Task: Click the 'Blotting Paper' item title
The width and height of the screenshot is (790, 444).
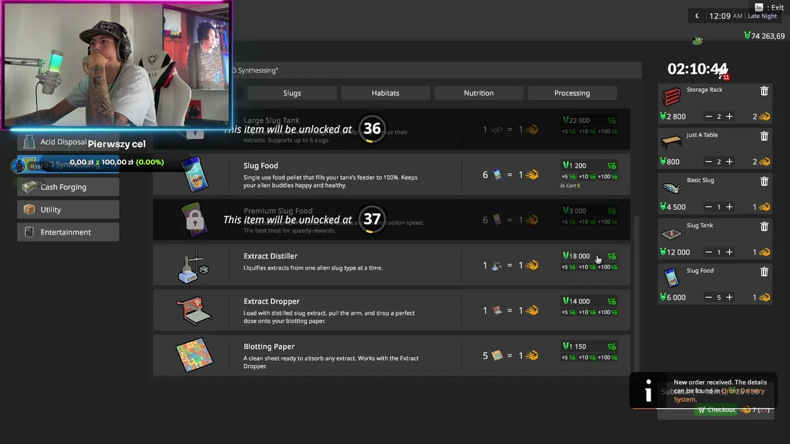Action: [269, 347]
